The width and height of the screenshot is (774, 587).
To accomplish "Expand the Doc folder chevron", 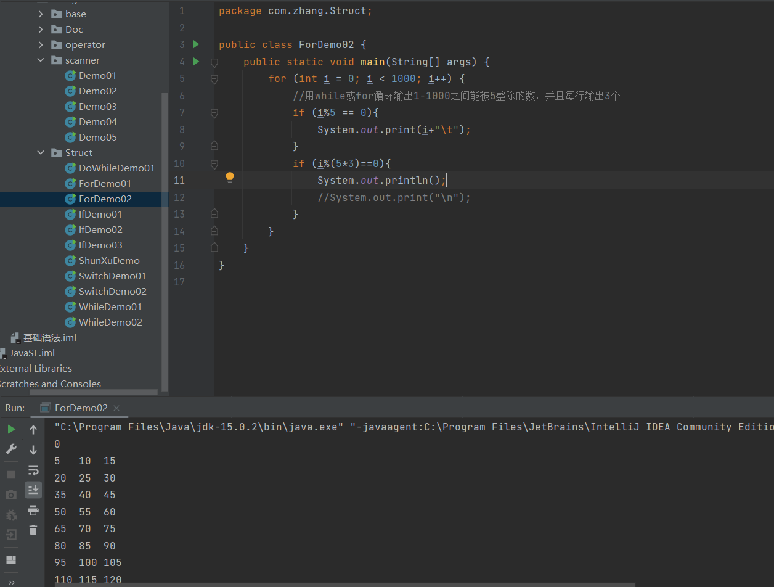I will click(x=41, y=29).
